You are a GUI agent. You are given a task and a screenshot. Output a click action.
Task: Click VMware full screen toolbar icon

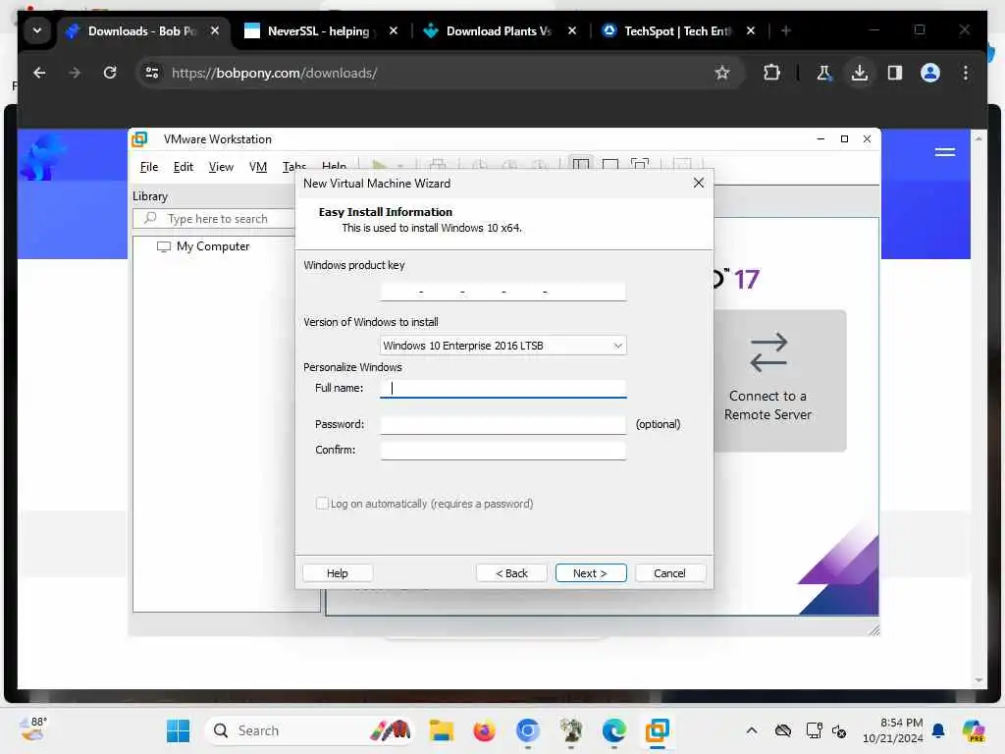640,165
